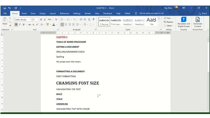Click the Cut scissors icon

[10, 18]
